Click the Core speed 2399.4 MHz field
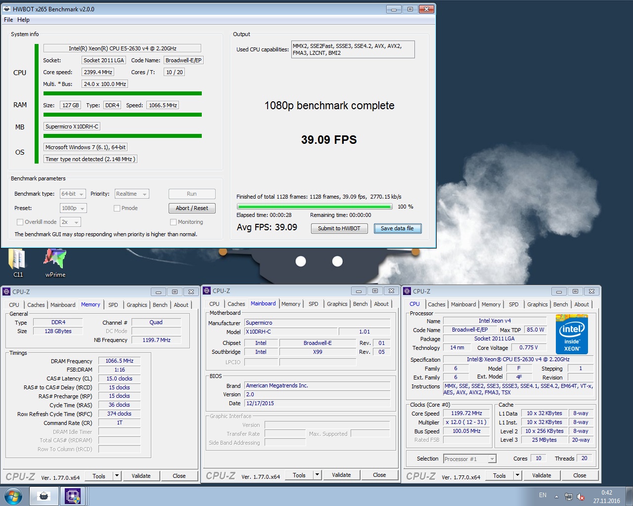 click(x=98, y=72)
